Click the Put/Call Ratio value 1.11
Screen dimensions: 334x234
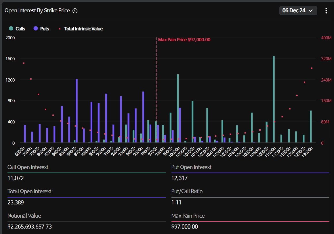pos(176,202)
